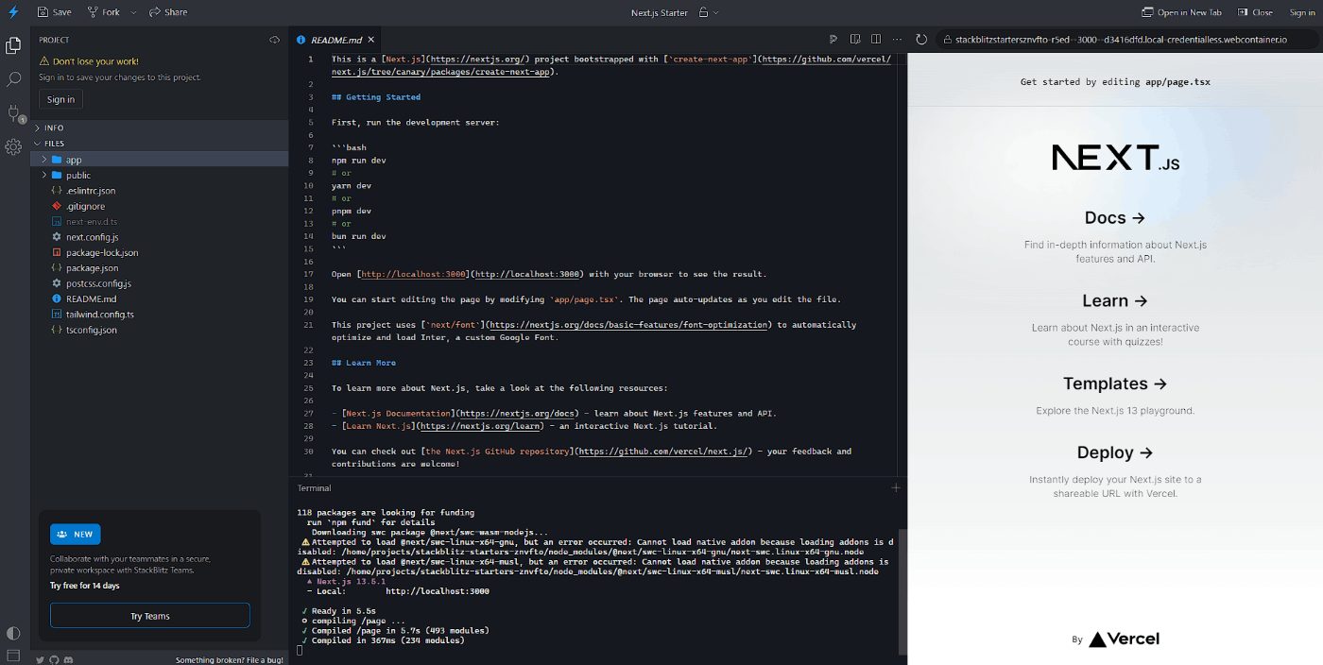Reload the preview with refresh icon

[921, 40]
